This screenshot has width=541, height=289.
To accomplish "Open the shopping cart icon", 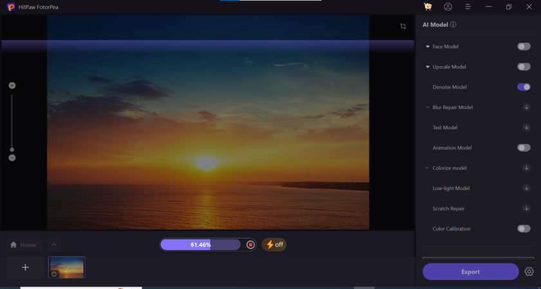I will pyautogui.click(x=428, y=6).
